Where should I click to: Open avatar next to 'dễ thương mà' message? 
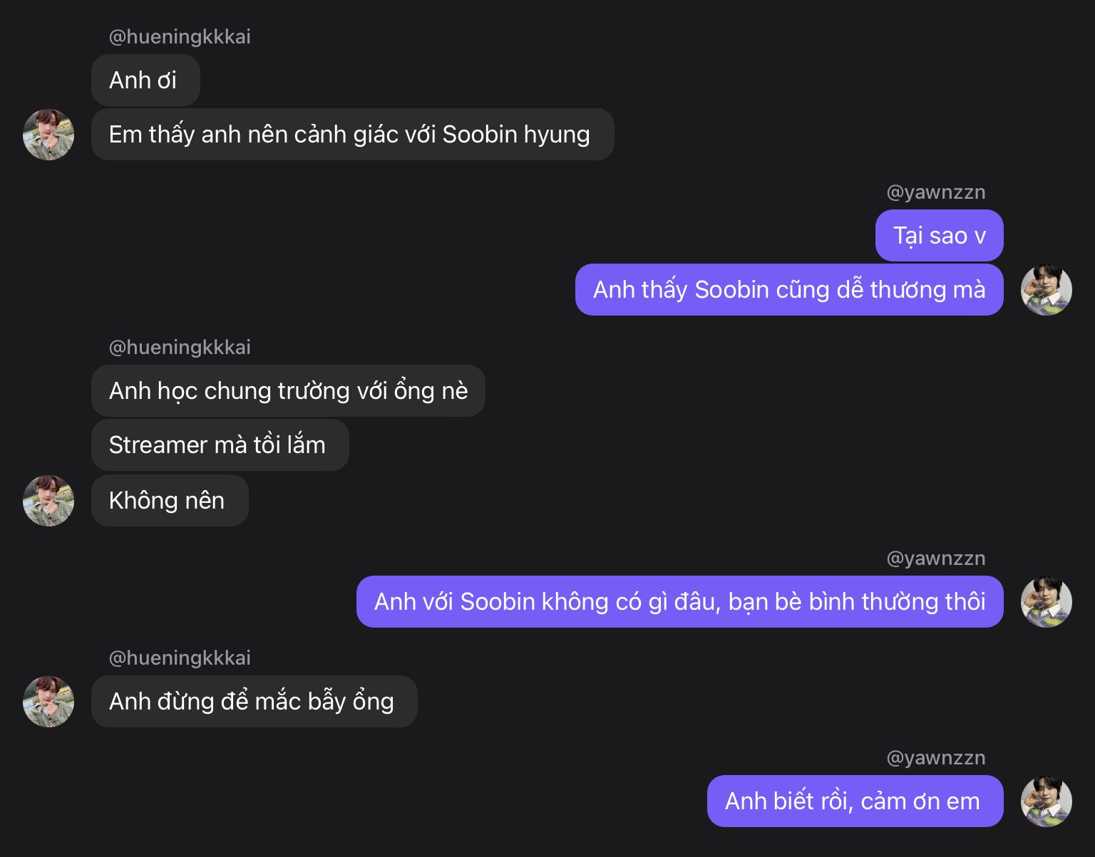click(x=1047, y=290)
